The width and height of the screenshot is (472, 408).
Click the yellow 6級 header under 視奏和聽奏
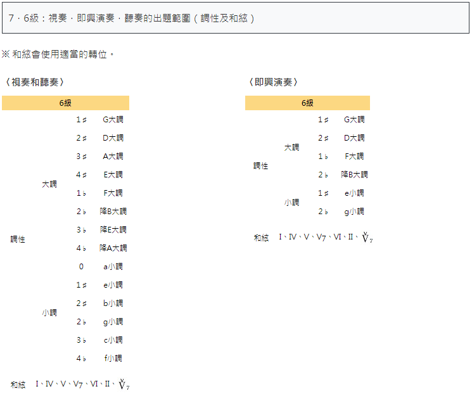tap(66, 103)
